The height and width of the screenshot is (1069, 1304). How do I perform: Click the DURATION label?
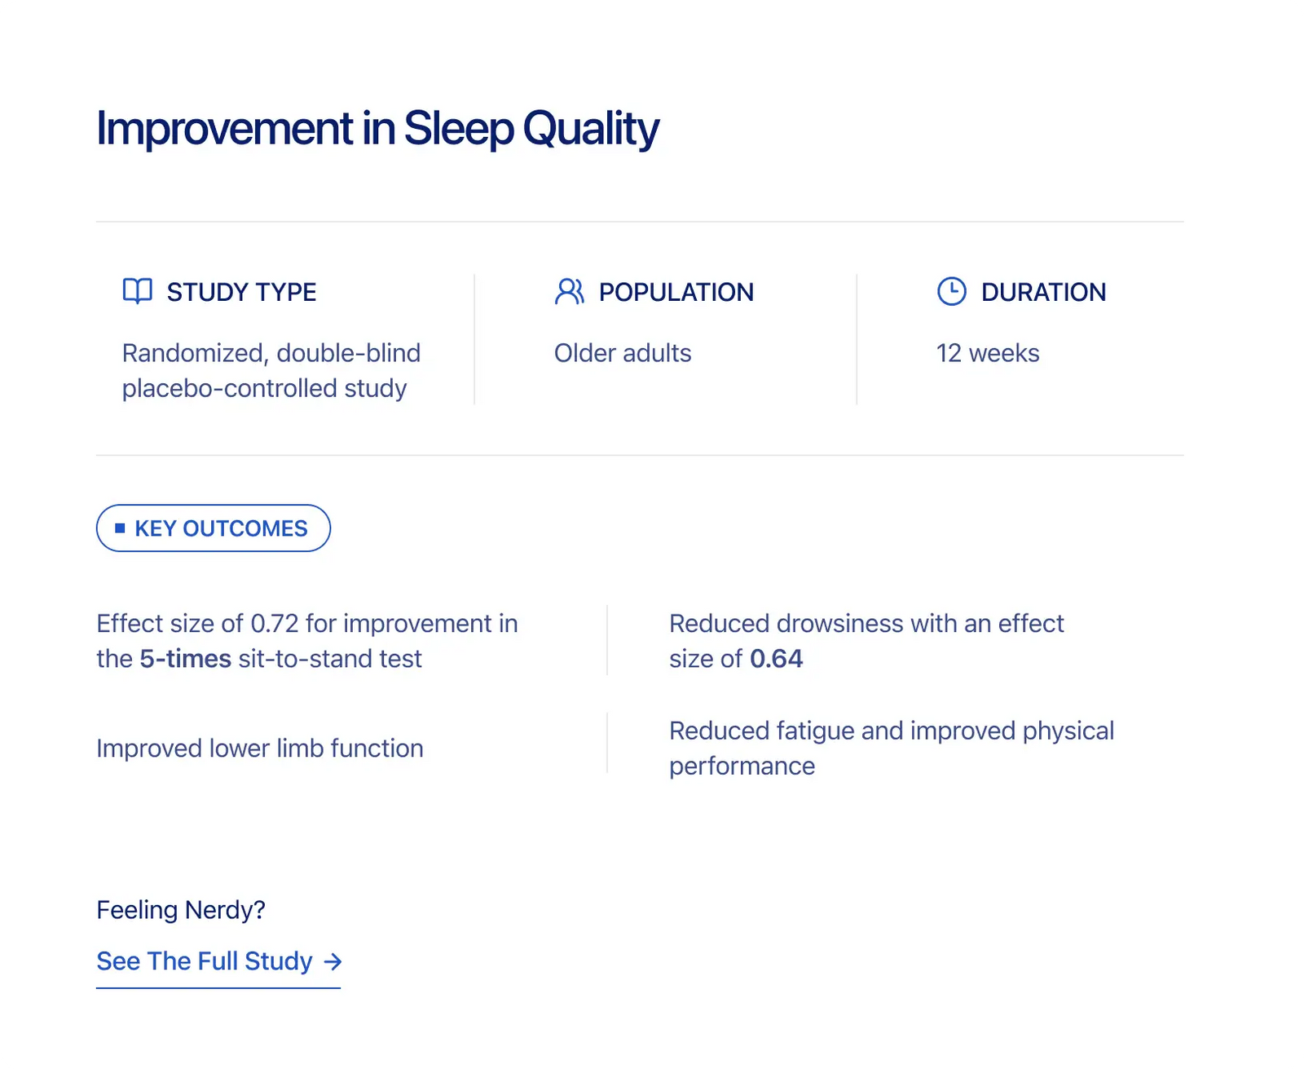tap(1043, 292)
